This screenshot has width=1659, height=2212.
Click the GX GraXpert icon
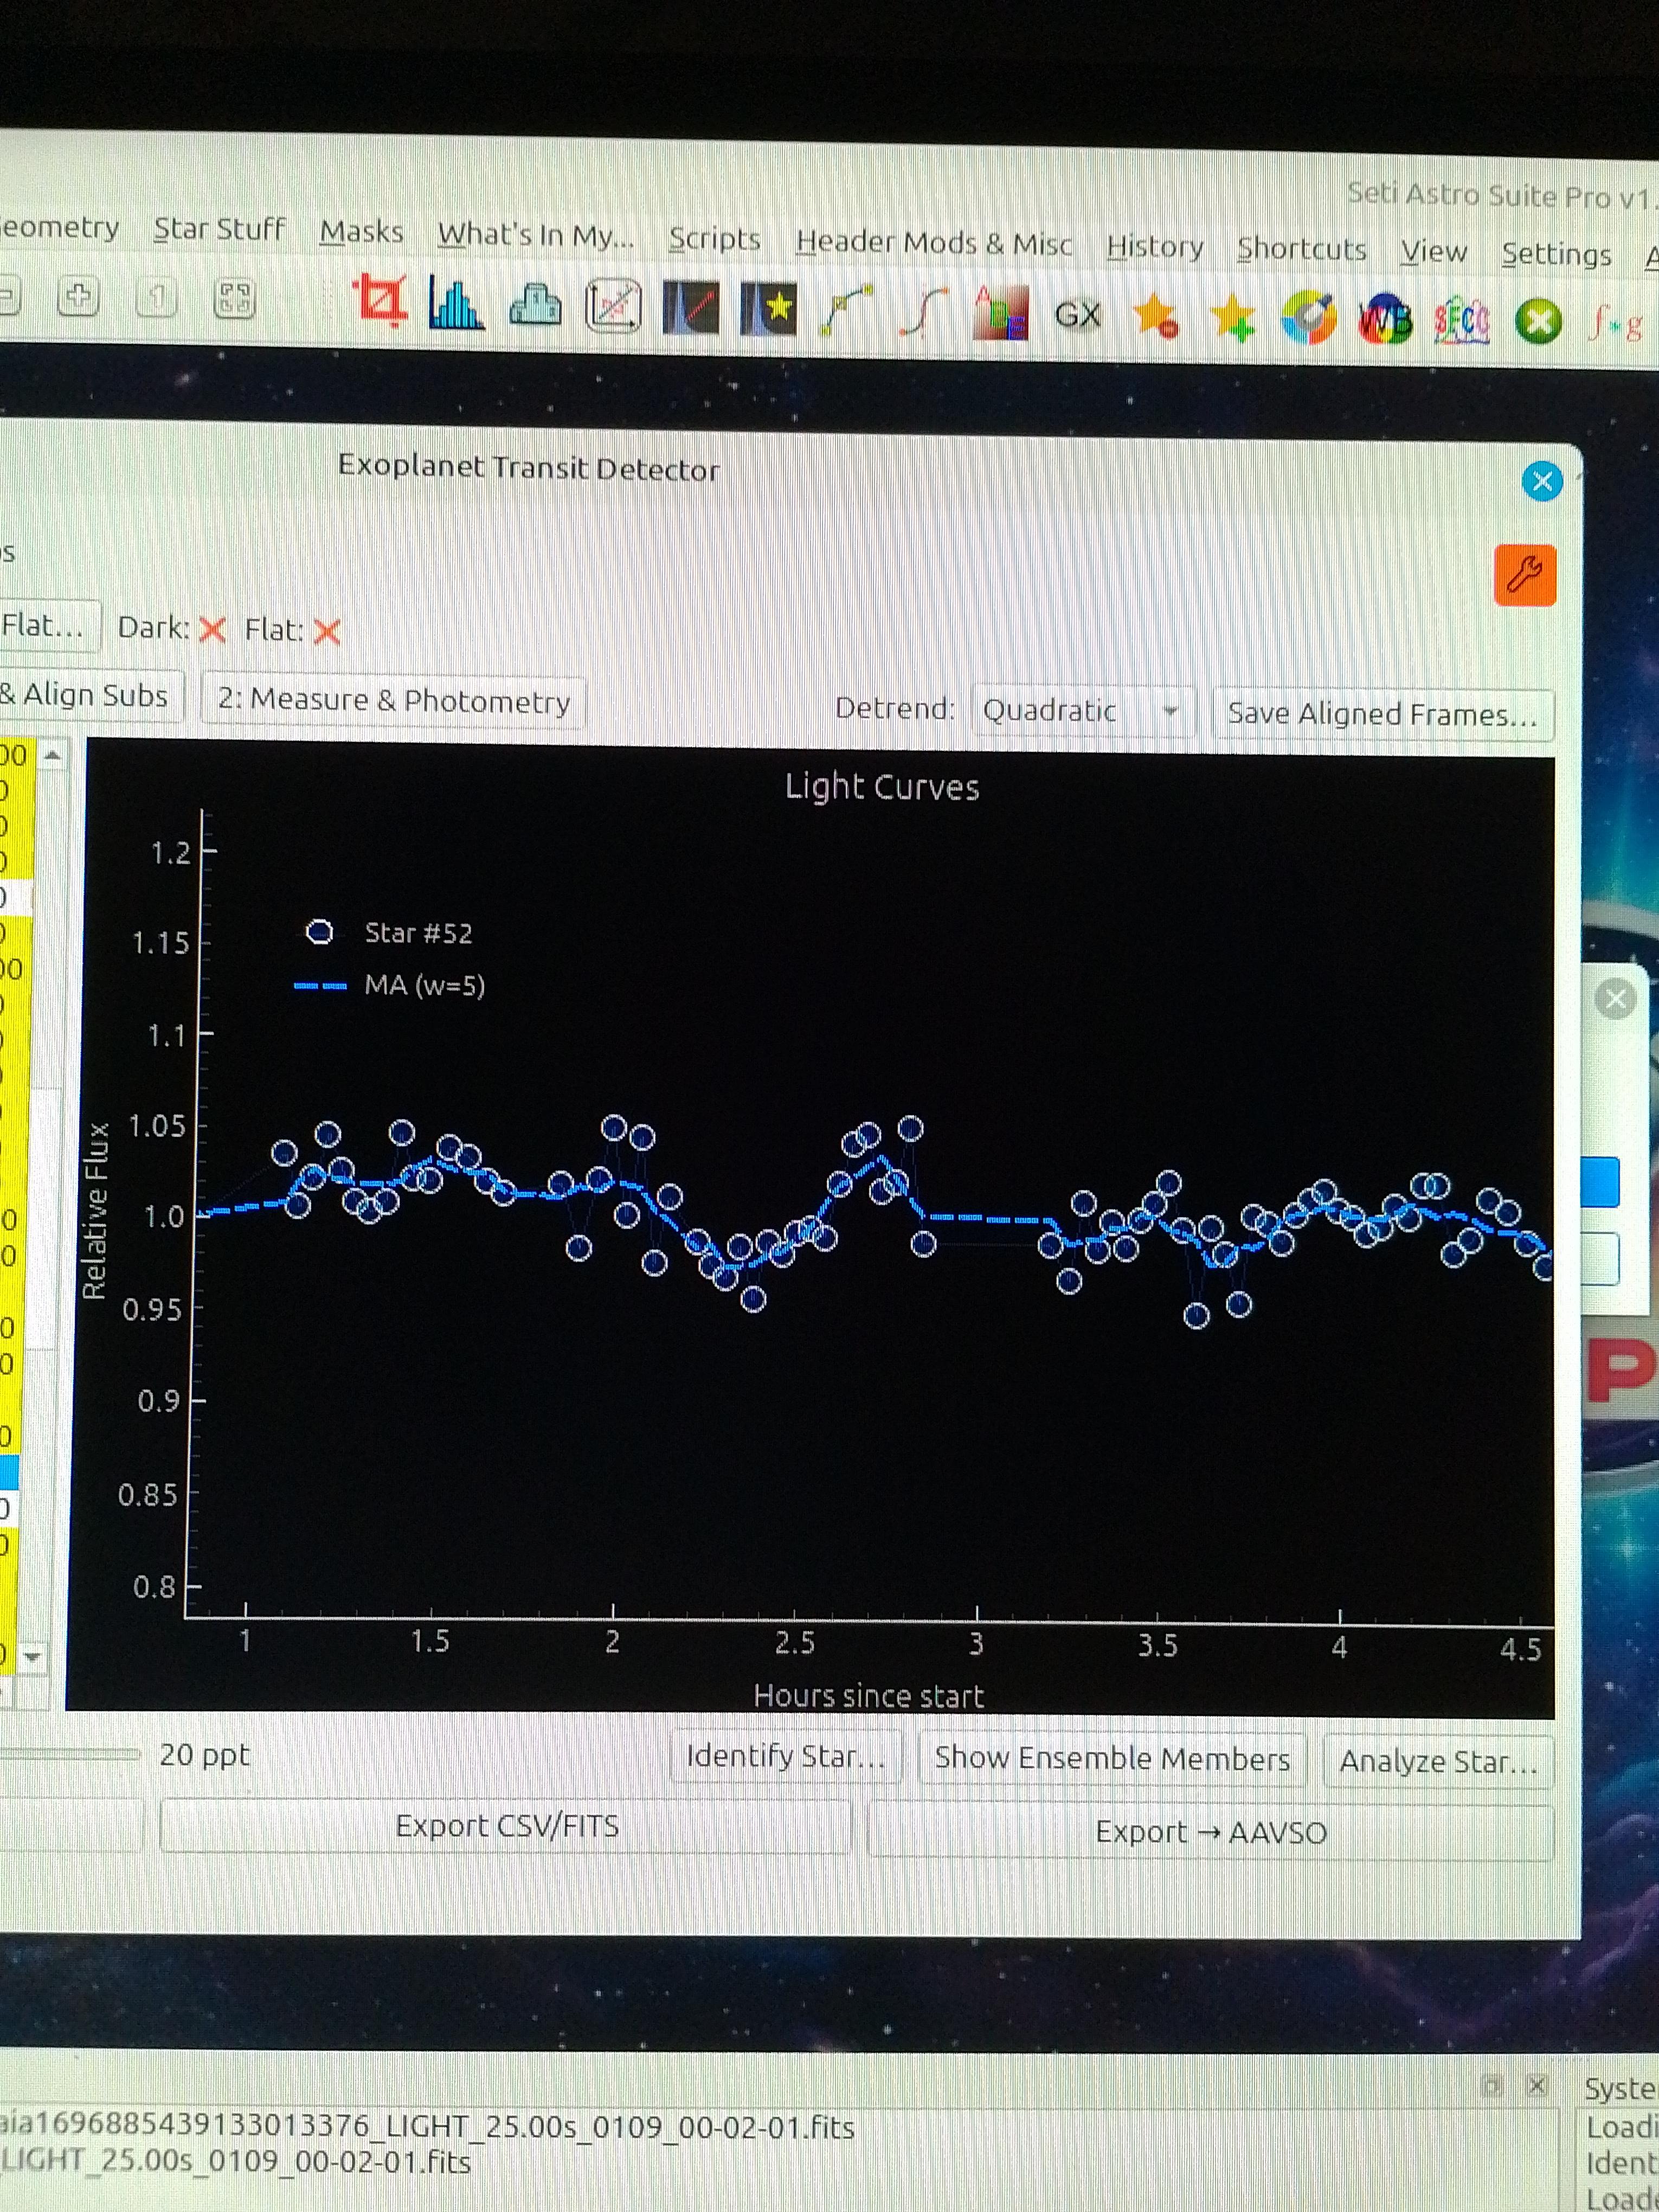coord(1078,316)
